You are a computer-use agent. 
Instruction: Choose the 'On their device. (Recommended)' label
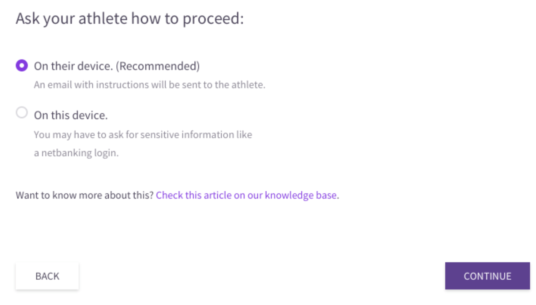117,66
